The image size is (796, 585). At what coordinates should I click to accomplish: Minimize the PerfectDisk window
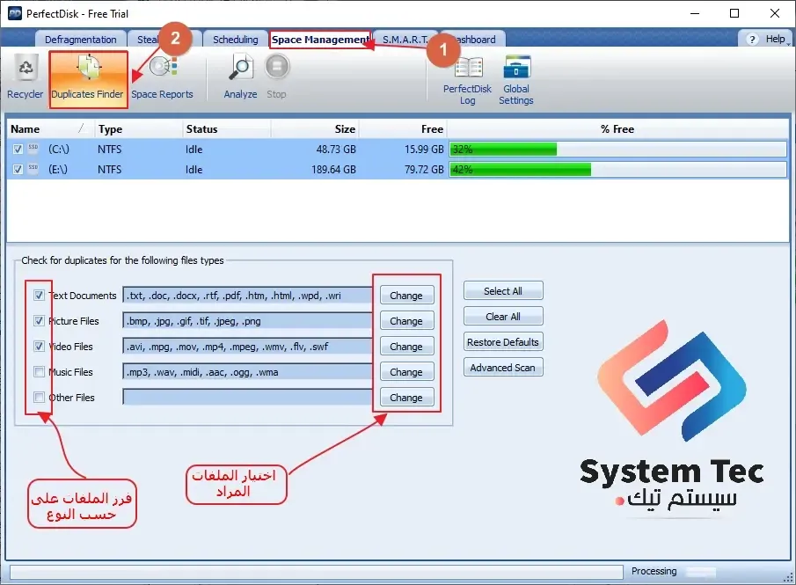click(695, 13)
